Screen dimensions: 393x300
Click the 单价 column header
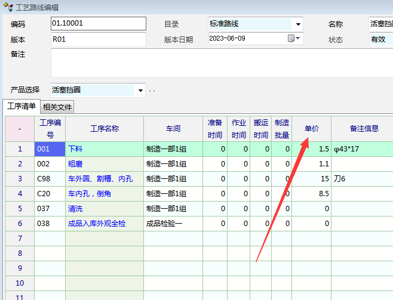311,128
